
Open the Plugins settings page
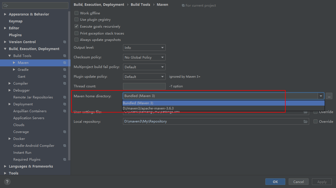click(15, 35)
